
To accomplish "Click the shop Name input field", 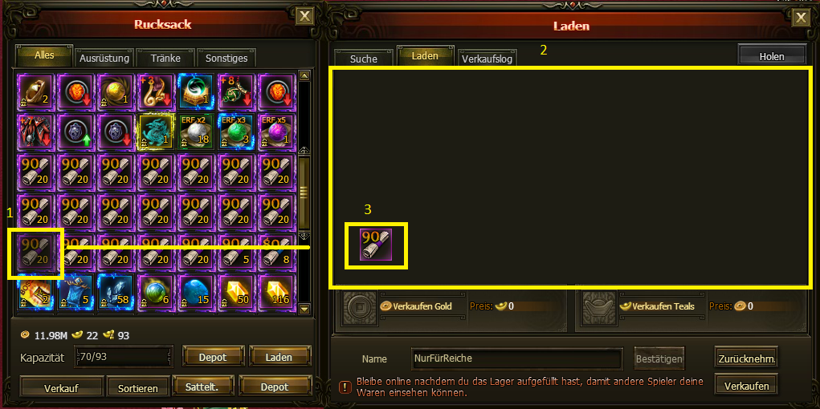I will [x=516, y=358].
